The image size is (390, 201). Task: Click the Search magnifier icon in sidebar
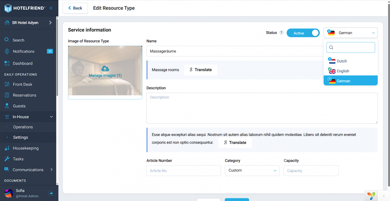click(x=7, y=40)
